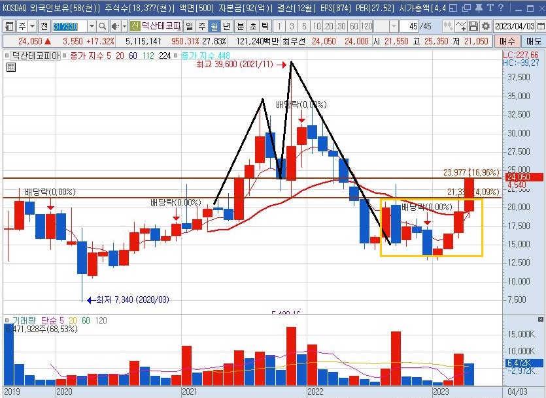Click square marker before 종가 지수 448 legend

pyautogui.click(x=175, y=55)
